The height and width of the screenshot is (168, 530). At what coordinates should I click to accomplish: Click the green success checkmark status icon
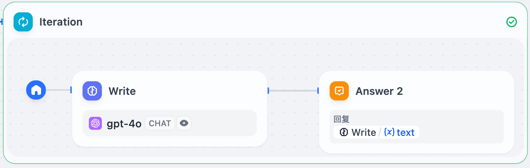click(x=511, y=22)
